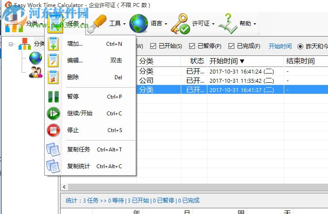Choose 复制统计 from the task menu
Viewport: 328px width, 214px height.
tap(90, 166)
